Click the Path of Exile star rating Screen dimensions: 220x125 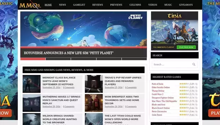[x=184, y=84]
